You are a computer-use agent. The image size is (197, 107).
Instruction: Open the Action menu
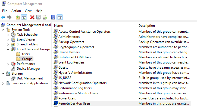point(16,11)
